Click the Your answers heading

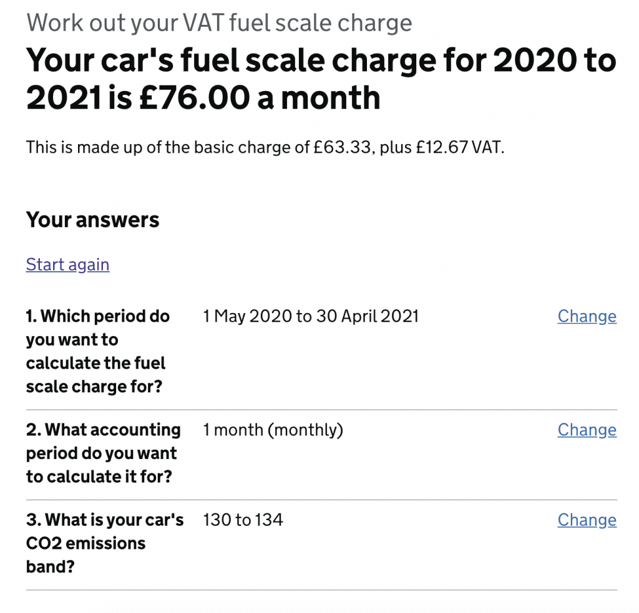point(92,220)
